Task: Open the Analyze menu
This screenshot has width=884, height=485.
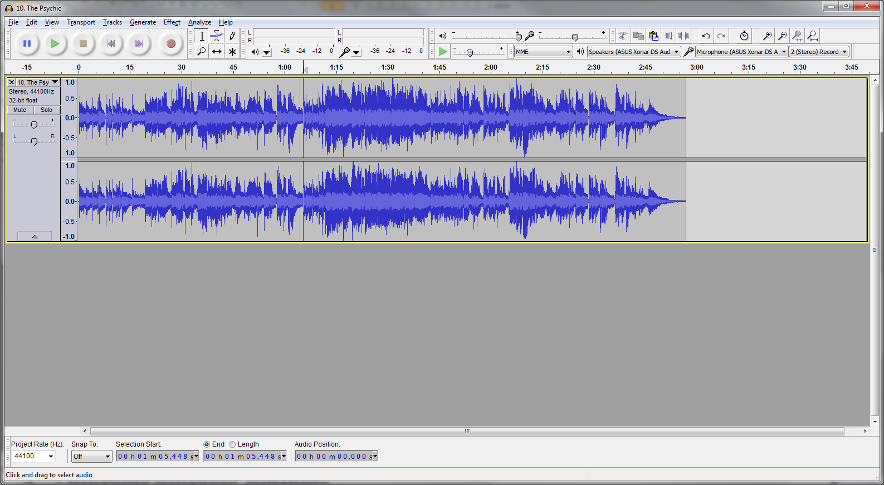Action: [199, 22]
